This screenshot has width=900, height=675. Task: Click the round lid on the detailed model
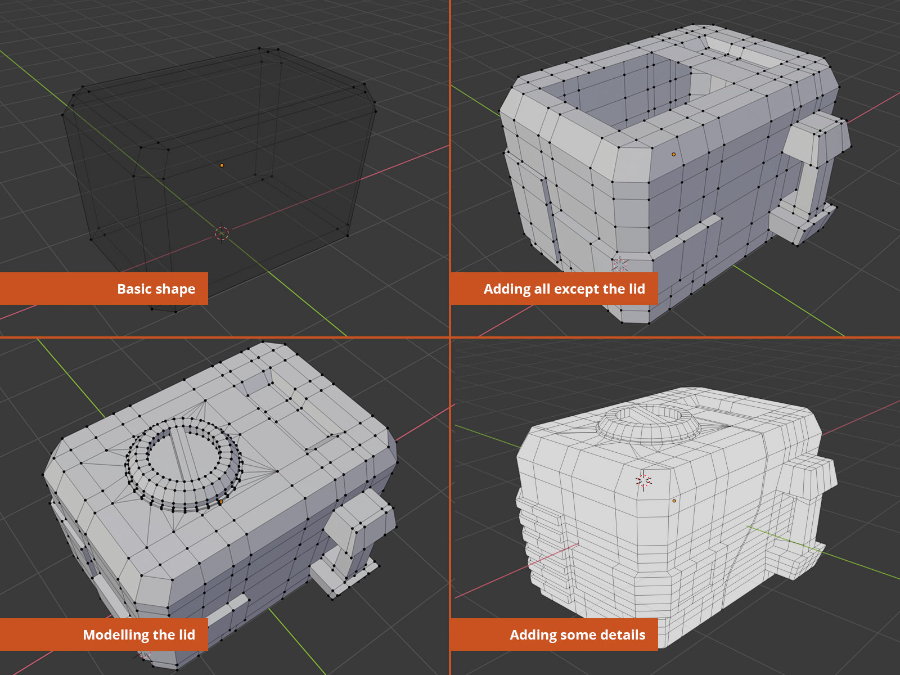click(649, 424)
